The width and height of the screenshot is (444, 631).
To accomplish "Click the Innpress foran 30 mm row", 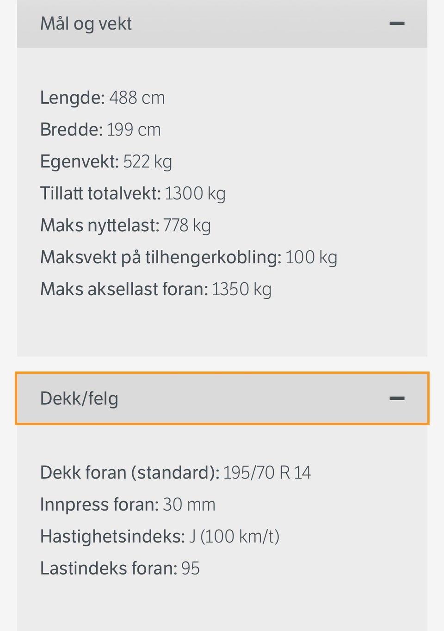I will tap(128, 504).
